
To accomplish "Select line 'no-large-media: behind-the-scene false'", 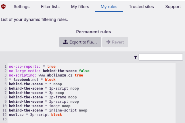I will (x=49, y=71).
